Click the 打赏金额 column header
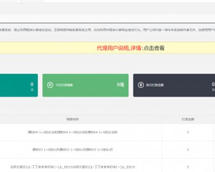Image resolution: width=215 pixels, height=172 pixels. [188, 119]
